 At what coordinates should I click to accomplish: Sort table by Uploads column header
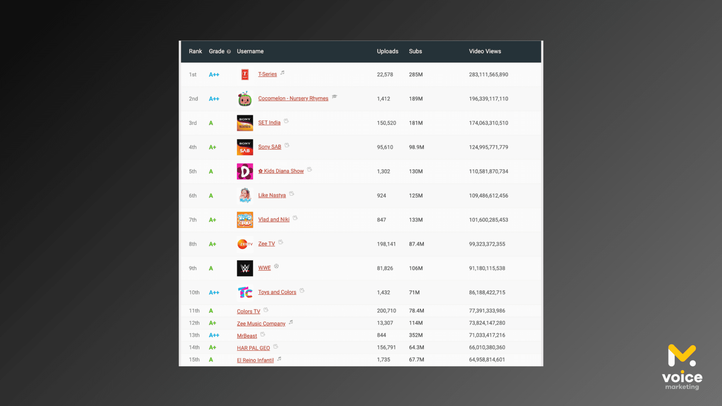[x=387, y=51]
